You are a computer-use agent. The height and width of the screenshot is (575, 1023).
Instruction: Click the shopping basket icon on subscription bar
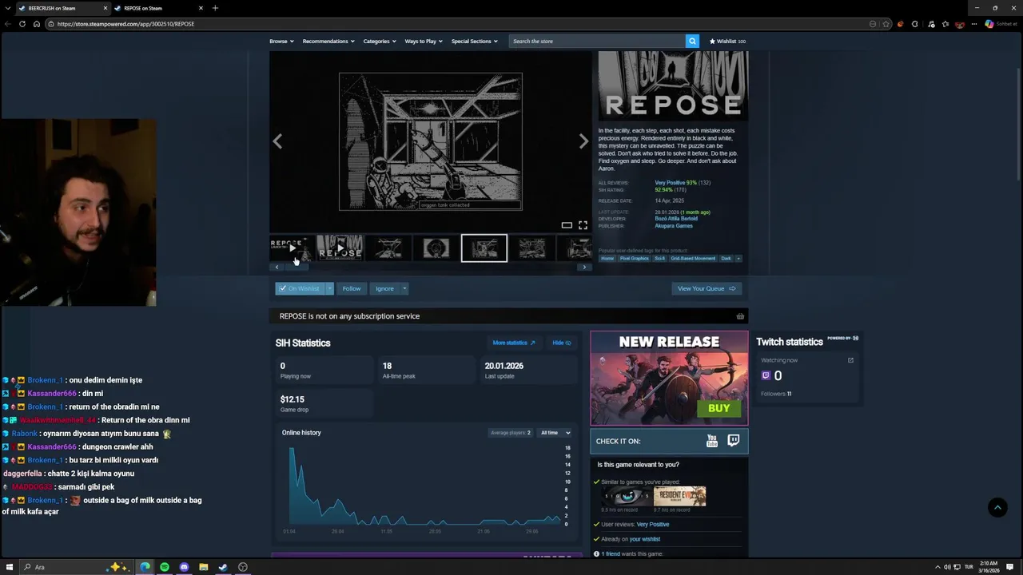(740, 316)
